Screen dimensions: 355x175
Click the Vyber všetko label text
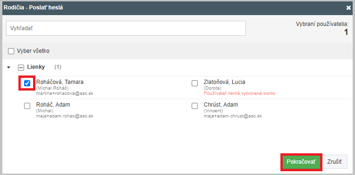coord(33,51)
